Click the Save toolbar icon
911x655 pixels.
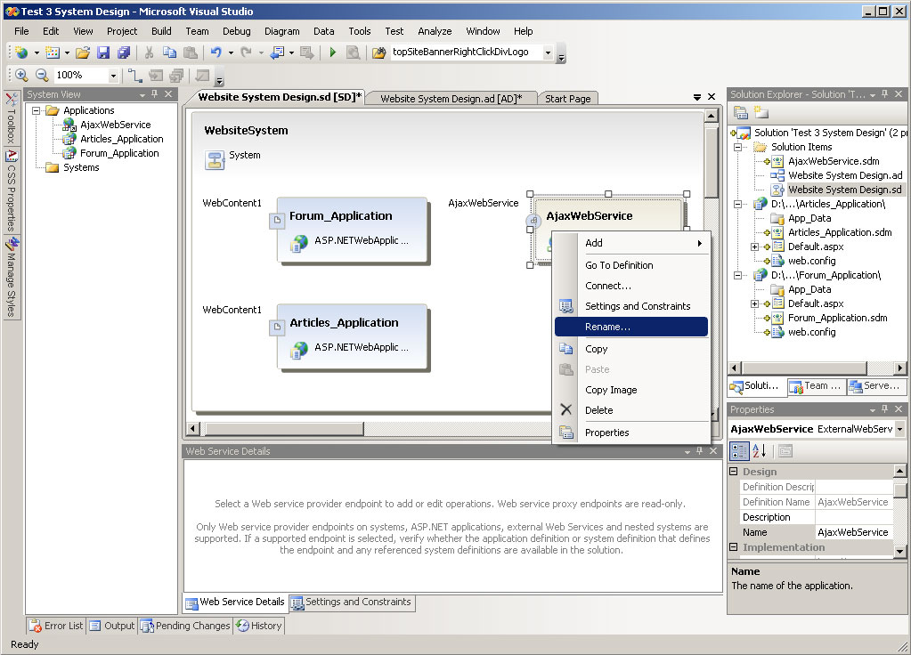point(103,53)
